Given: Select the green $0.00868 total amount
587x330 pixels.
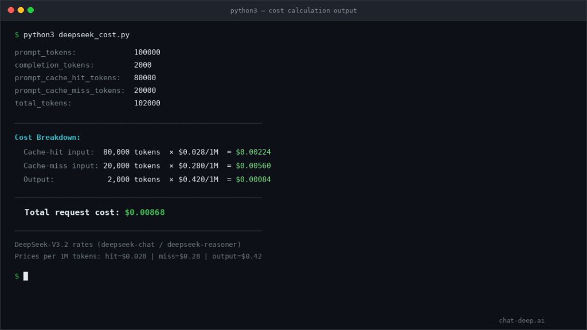Looking at the screenshot, I should 145,212.
